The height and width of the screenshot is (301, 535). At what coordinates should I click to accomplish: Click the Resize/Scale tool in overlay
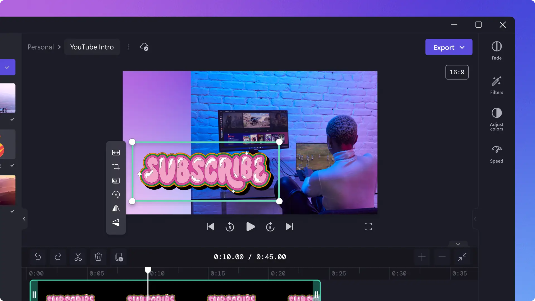click(116, 153)
